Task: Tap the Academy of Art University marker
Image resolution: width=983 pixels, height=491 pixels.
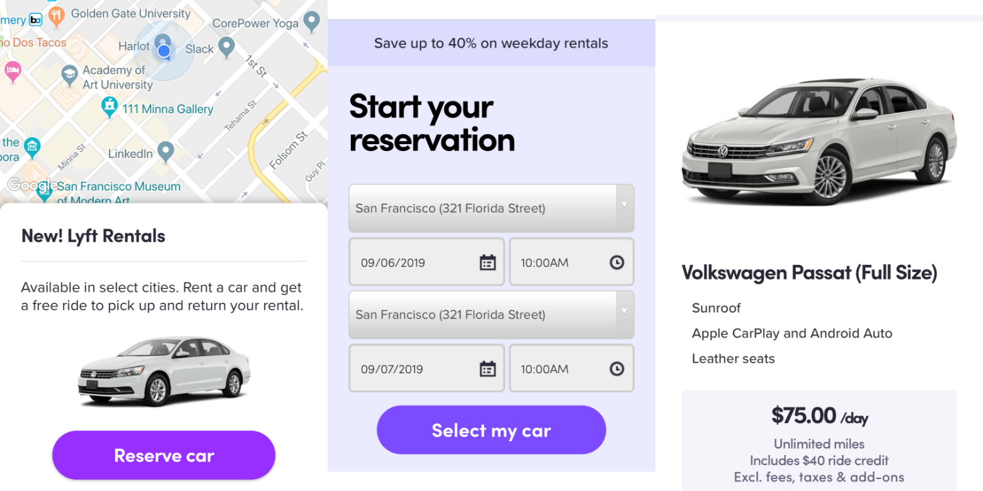Action: coord(69,76)
